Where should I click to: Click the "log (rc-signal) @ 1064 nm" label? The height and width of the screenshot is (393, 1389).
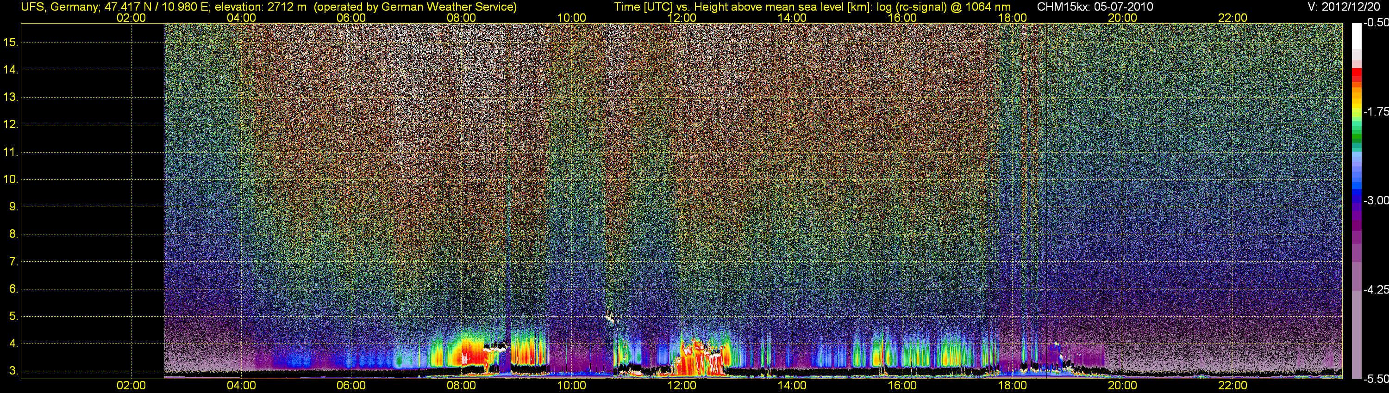[x=943, y=7]
